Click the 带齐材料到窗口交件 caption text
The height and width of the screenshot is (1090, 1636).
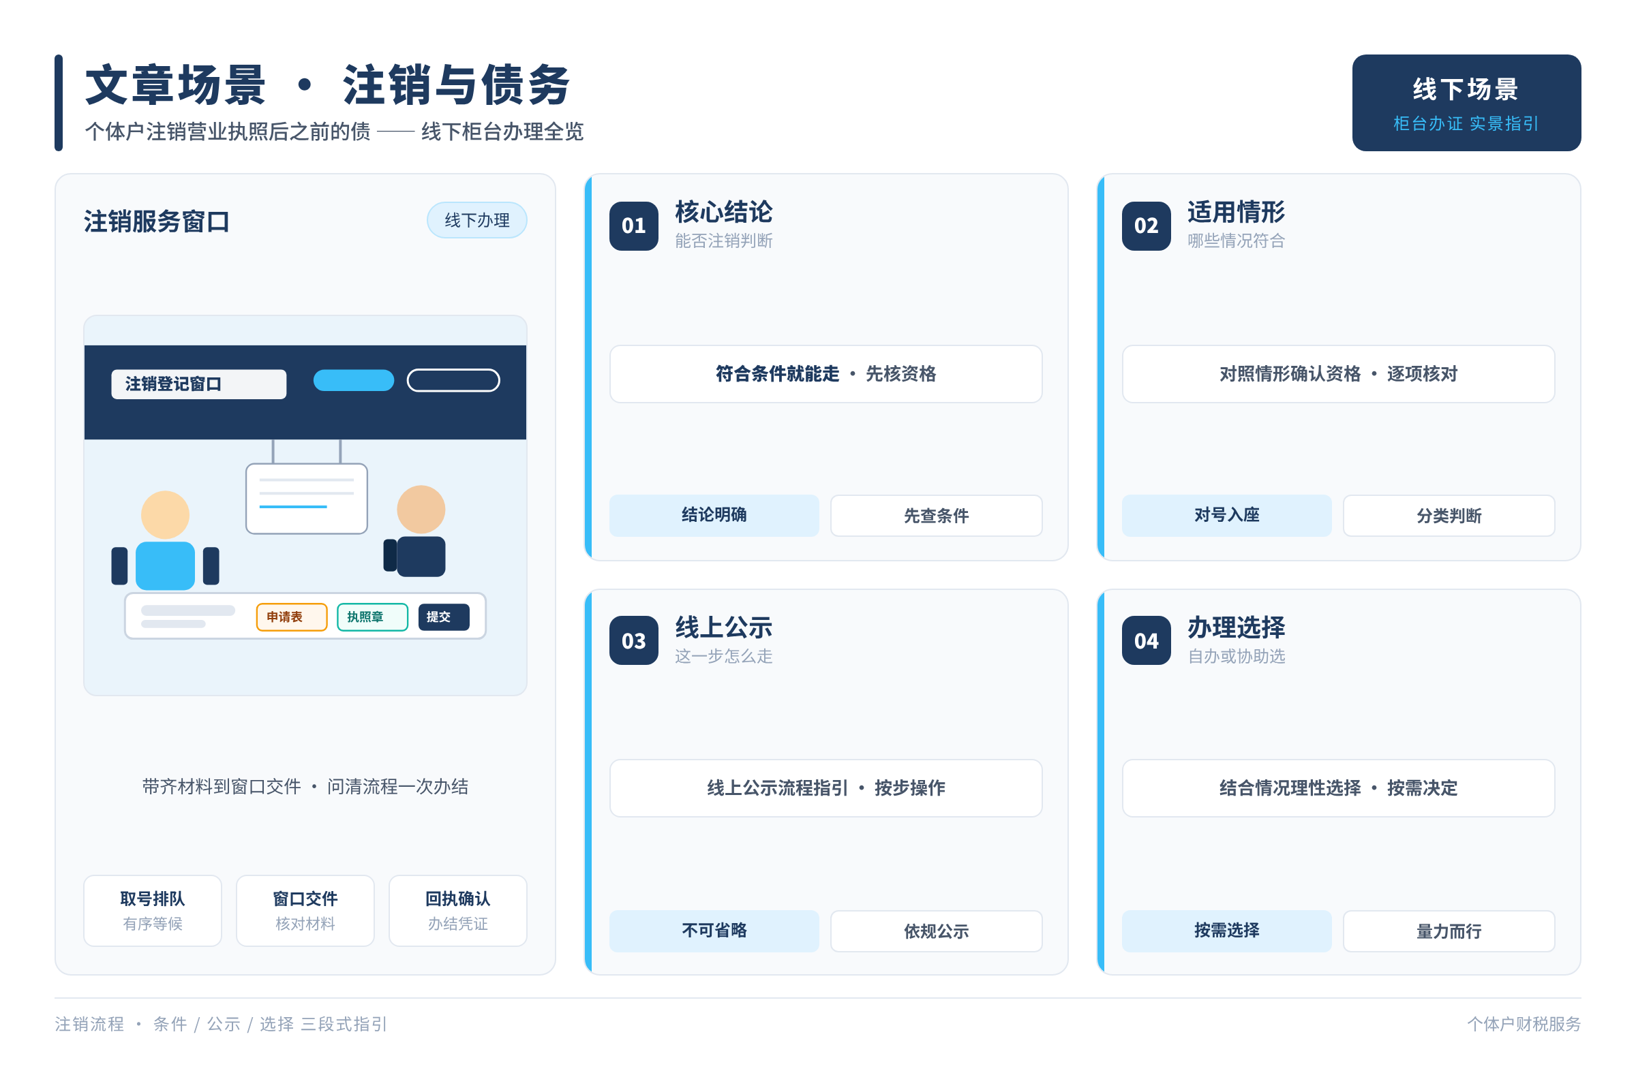(221, 787)
